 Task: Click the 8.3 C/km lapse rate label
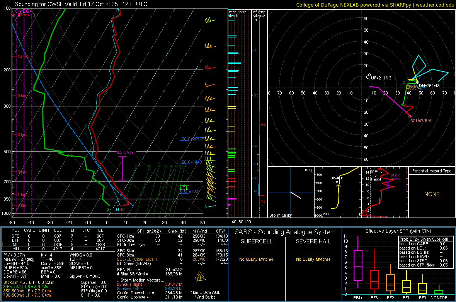click(124, 152)
